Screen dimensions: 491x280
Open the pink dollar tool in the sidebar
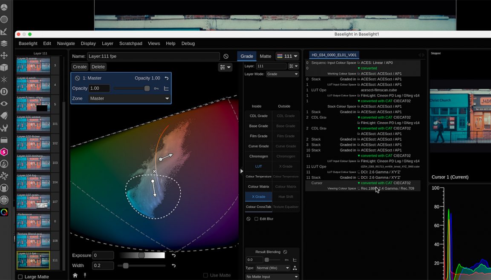5,152
